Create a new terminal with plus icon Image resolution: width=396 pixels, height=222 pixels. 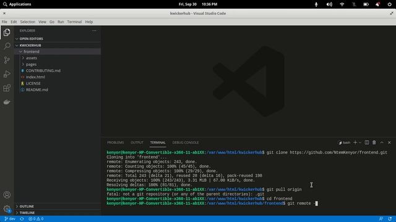(355, 142)
